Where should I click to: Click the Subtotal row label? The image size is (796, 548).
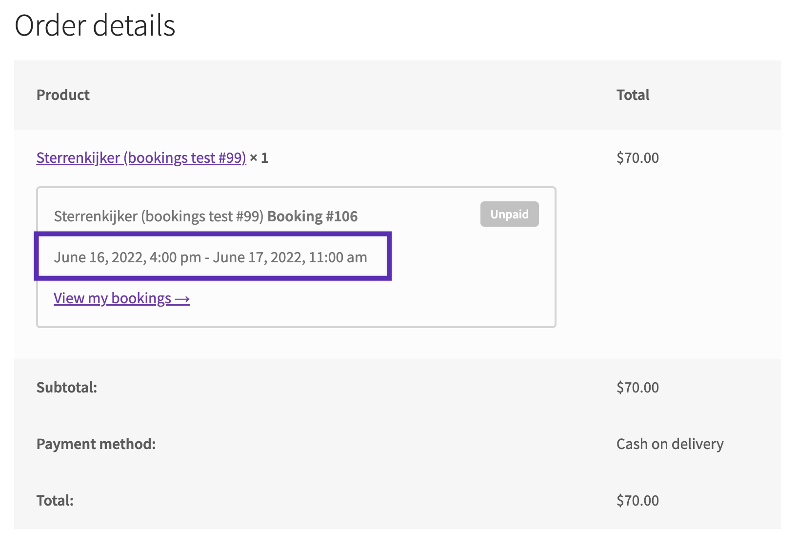(66, 387)
